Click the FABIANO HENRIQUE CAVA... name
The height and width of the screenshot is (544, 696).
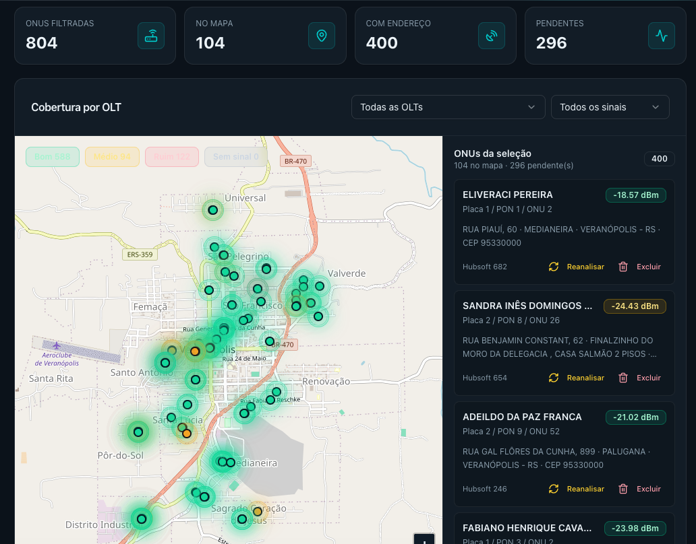click(x=527, y=528)
